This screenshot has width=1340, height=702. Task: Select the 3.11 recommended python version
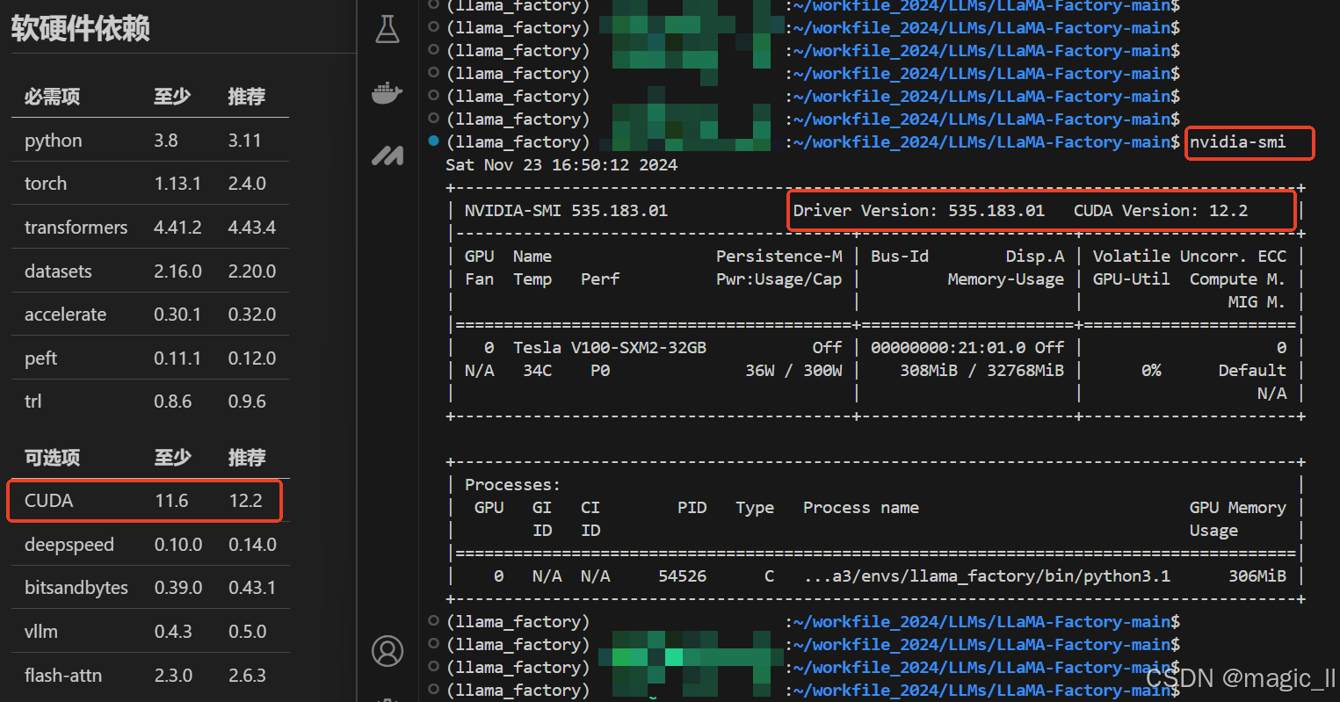tap(244, 141)
